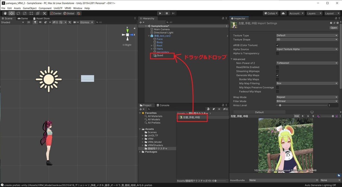
Task: Enable Border Mip Maps checkbox
Action: pyautogui.click(x=277, y=79)
